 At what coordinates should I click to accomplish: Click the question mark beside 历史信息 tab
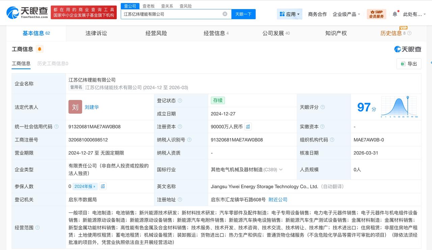[x=409, y=33]
